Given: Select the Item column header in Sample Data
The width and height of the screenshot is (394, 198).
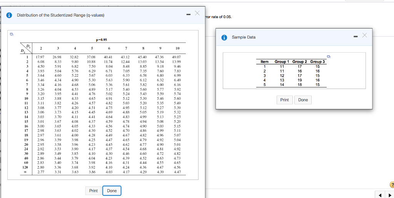Looking at the screenshot, I should pyautogui.click(x=265, y=62).
